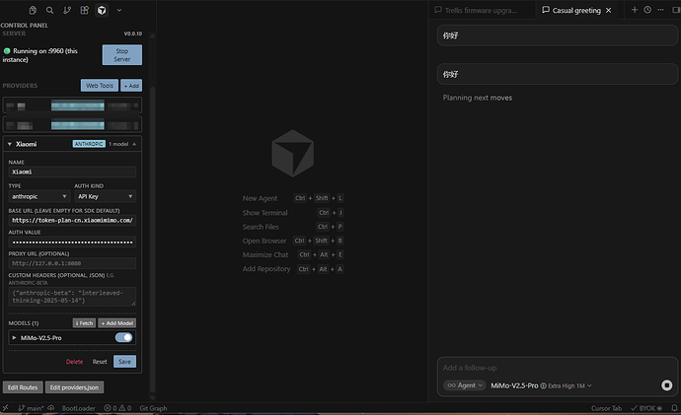Open the Explorer files view icon
681x415 pixels.
[x=33, y=10]
